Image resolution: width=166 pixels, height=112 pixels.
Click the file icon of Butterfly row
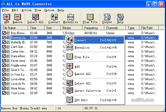click(8, 42)
